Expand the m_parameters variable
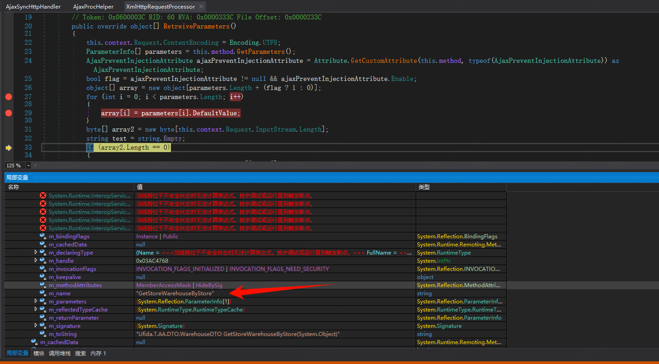Viewport: 659px width, 364px height. point(36,301)
